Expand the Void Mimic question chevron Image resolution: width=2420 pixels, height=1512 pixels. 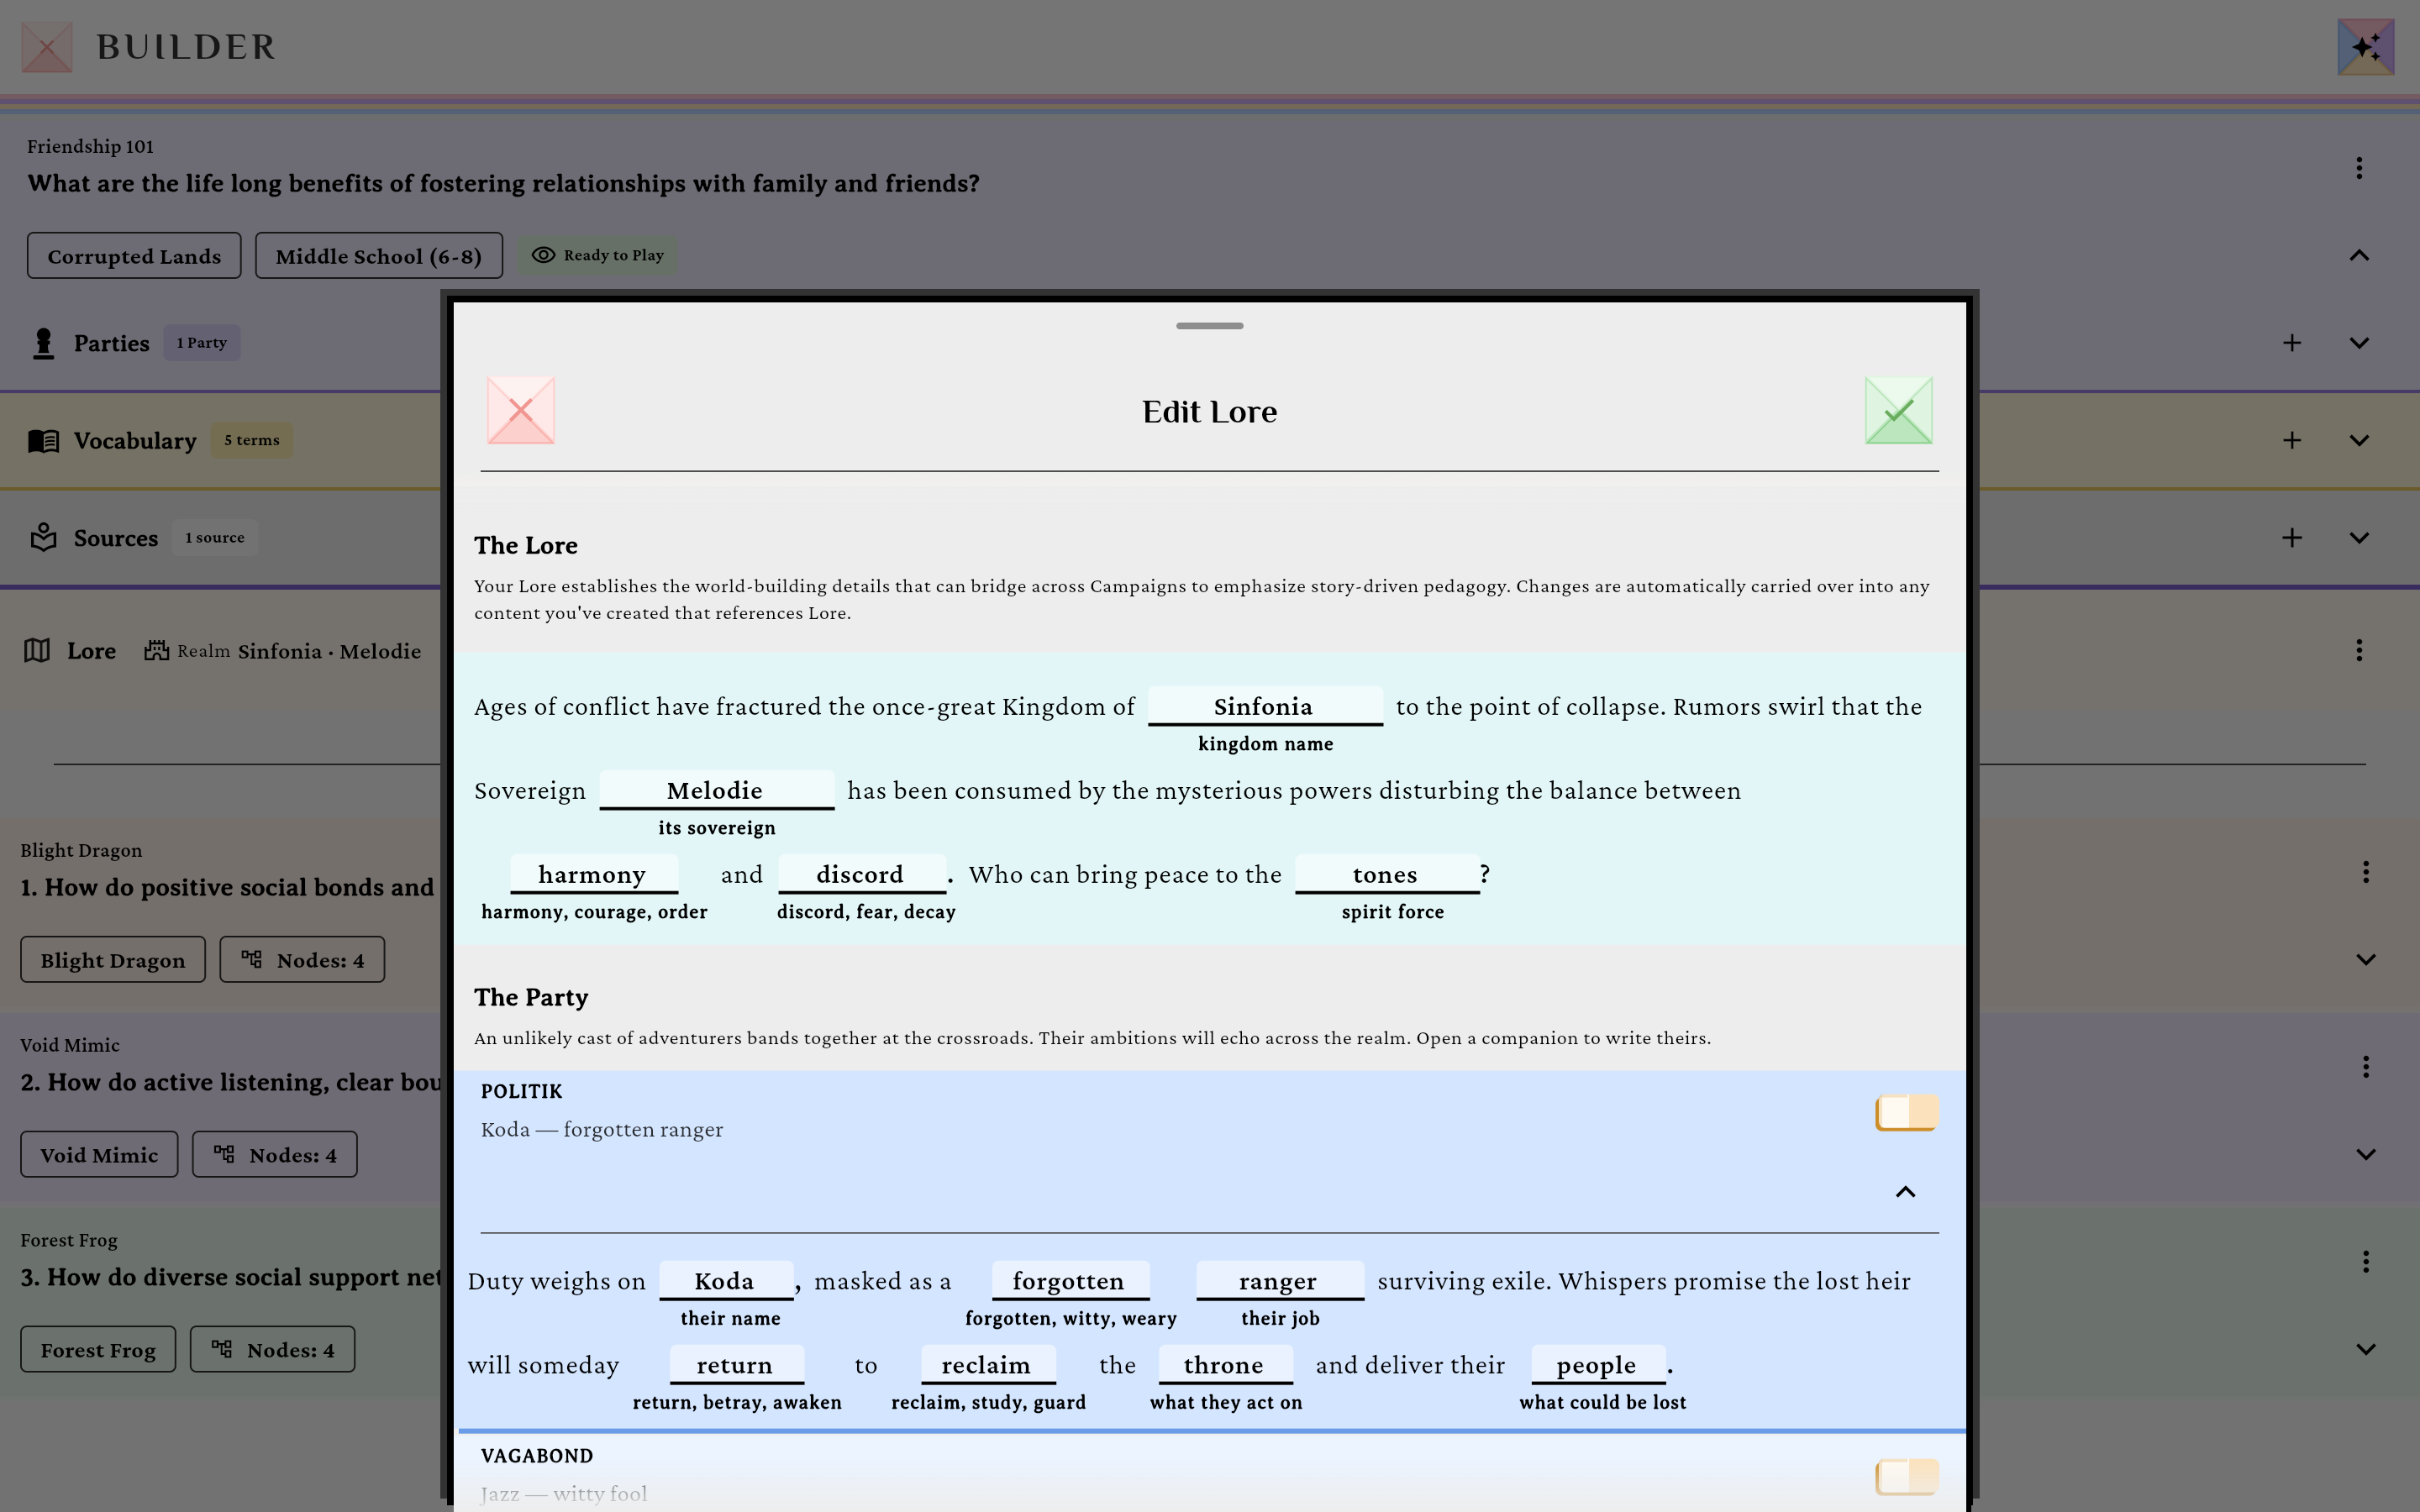[2365, 1155]
